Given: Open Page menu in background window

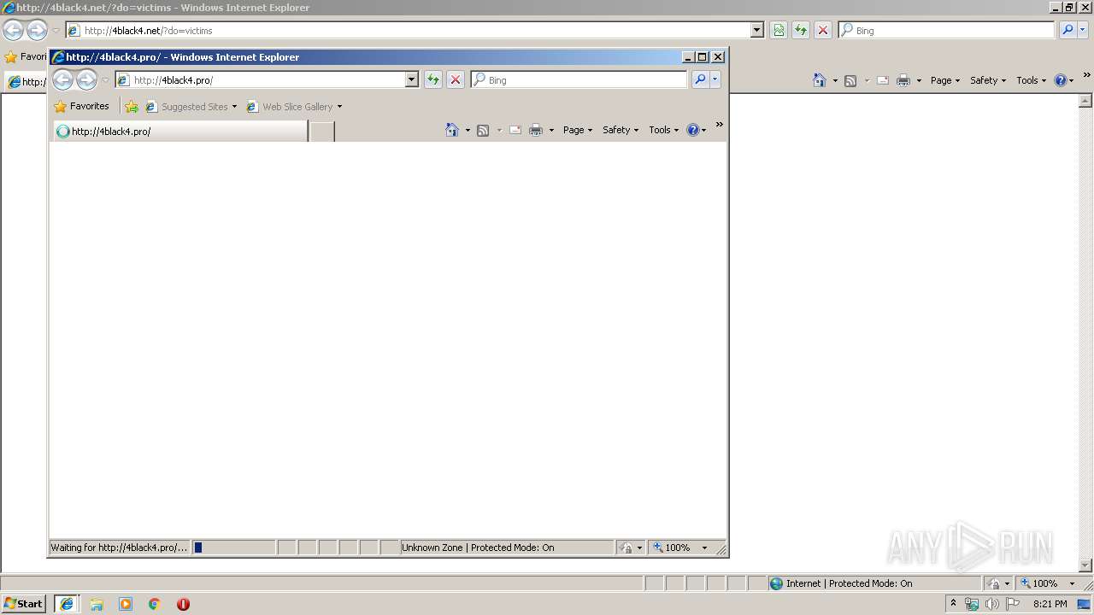Looking at the screenshot, I should (x=945, y=80).
